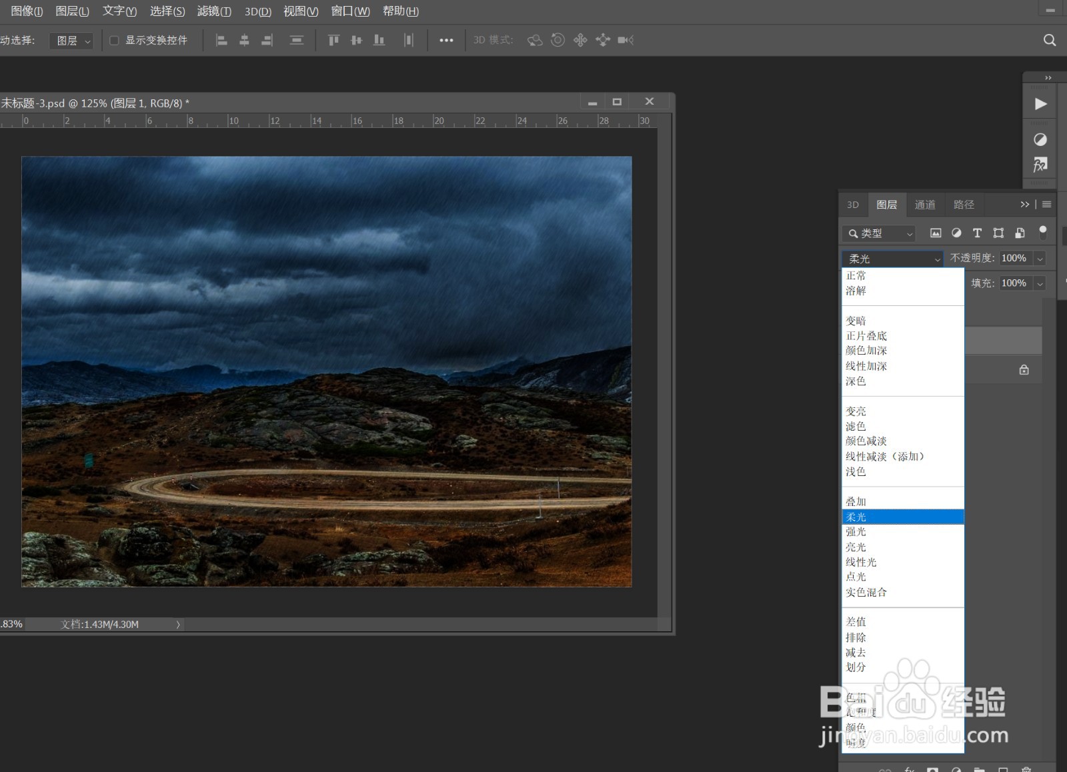The width and height of the screenshot is (1067, 772).
Task: Open the 帮助(H) menu
Action: tap(401, 11)
